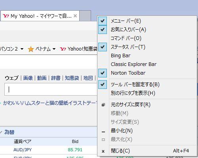Switch to the My Yahoo! tab

pyautogui.click(x=40, y=16)
